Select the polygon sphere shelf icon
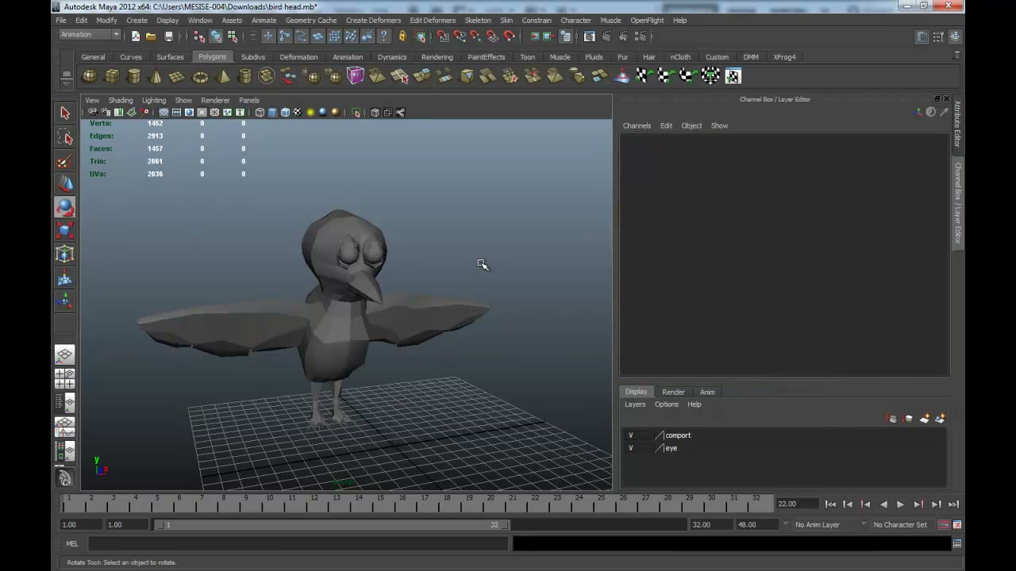 [90, 76]
